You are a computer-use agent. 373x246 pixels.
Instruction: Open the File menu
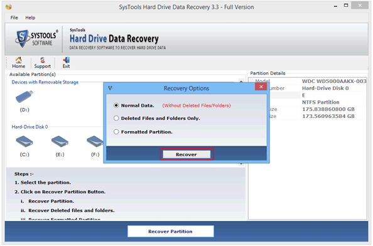14,18
